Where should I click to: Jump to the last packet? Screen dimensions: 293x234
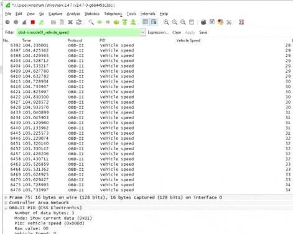(133, 22)
